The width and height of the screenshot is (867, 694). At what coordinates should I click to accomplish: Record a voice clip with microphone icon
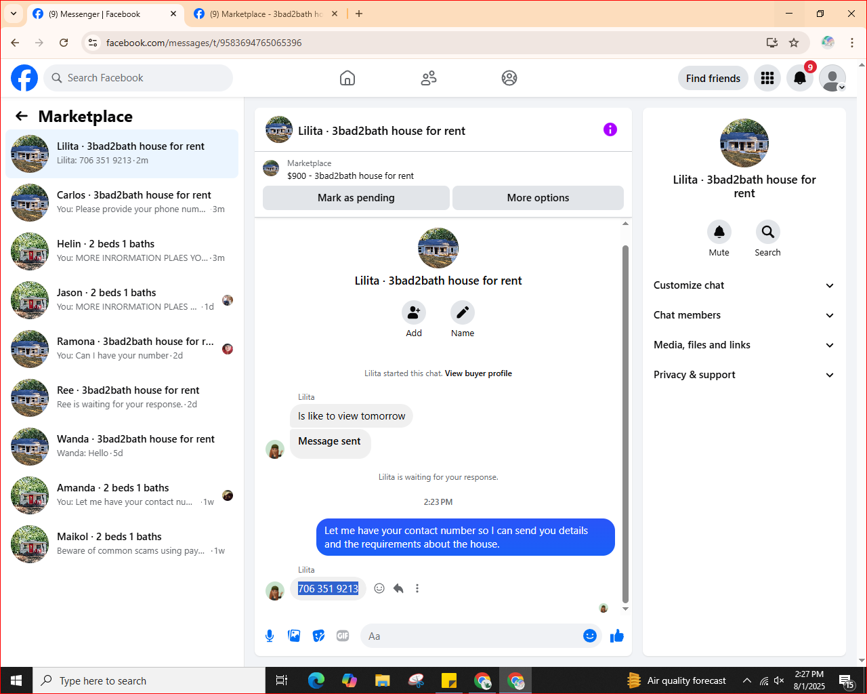[x=270, y=636]
